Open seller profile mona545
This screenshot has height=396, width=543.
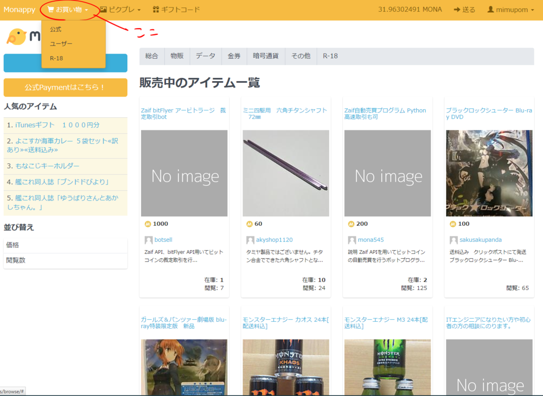pos(371,240)
